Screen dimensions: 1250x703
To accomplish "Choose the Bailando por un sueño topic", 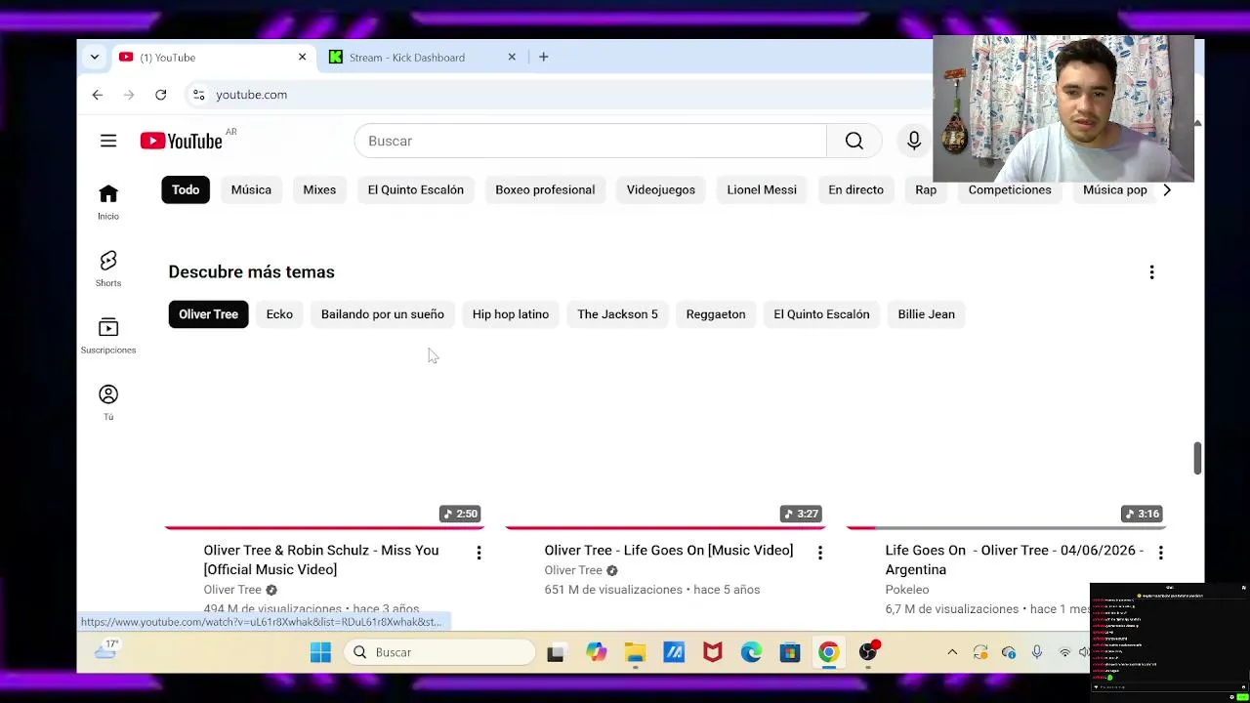I will click(383, 314).
